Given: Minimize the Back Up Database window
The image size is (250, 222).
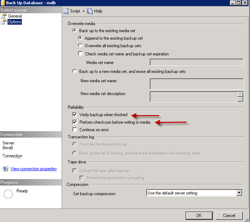Looking at the screenshot, I should (232, 3).
